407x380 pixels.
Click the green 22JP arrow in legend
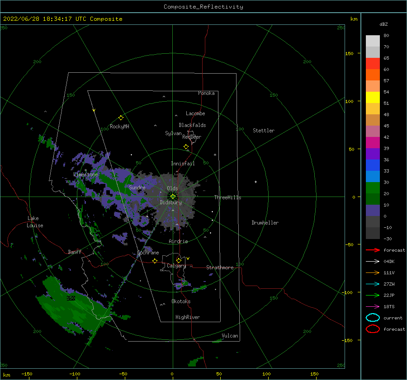tap(373, 295)
